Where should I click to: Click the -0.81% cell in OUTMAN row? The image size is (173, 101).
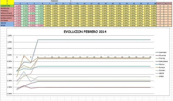point(32,20)
